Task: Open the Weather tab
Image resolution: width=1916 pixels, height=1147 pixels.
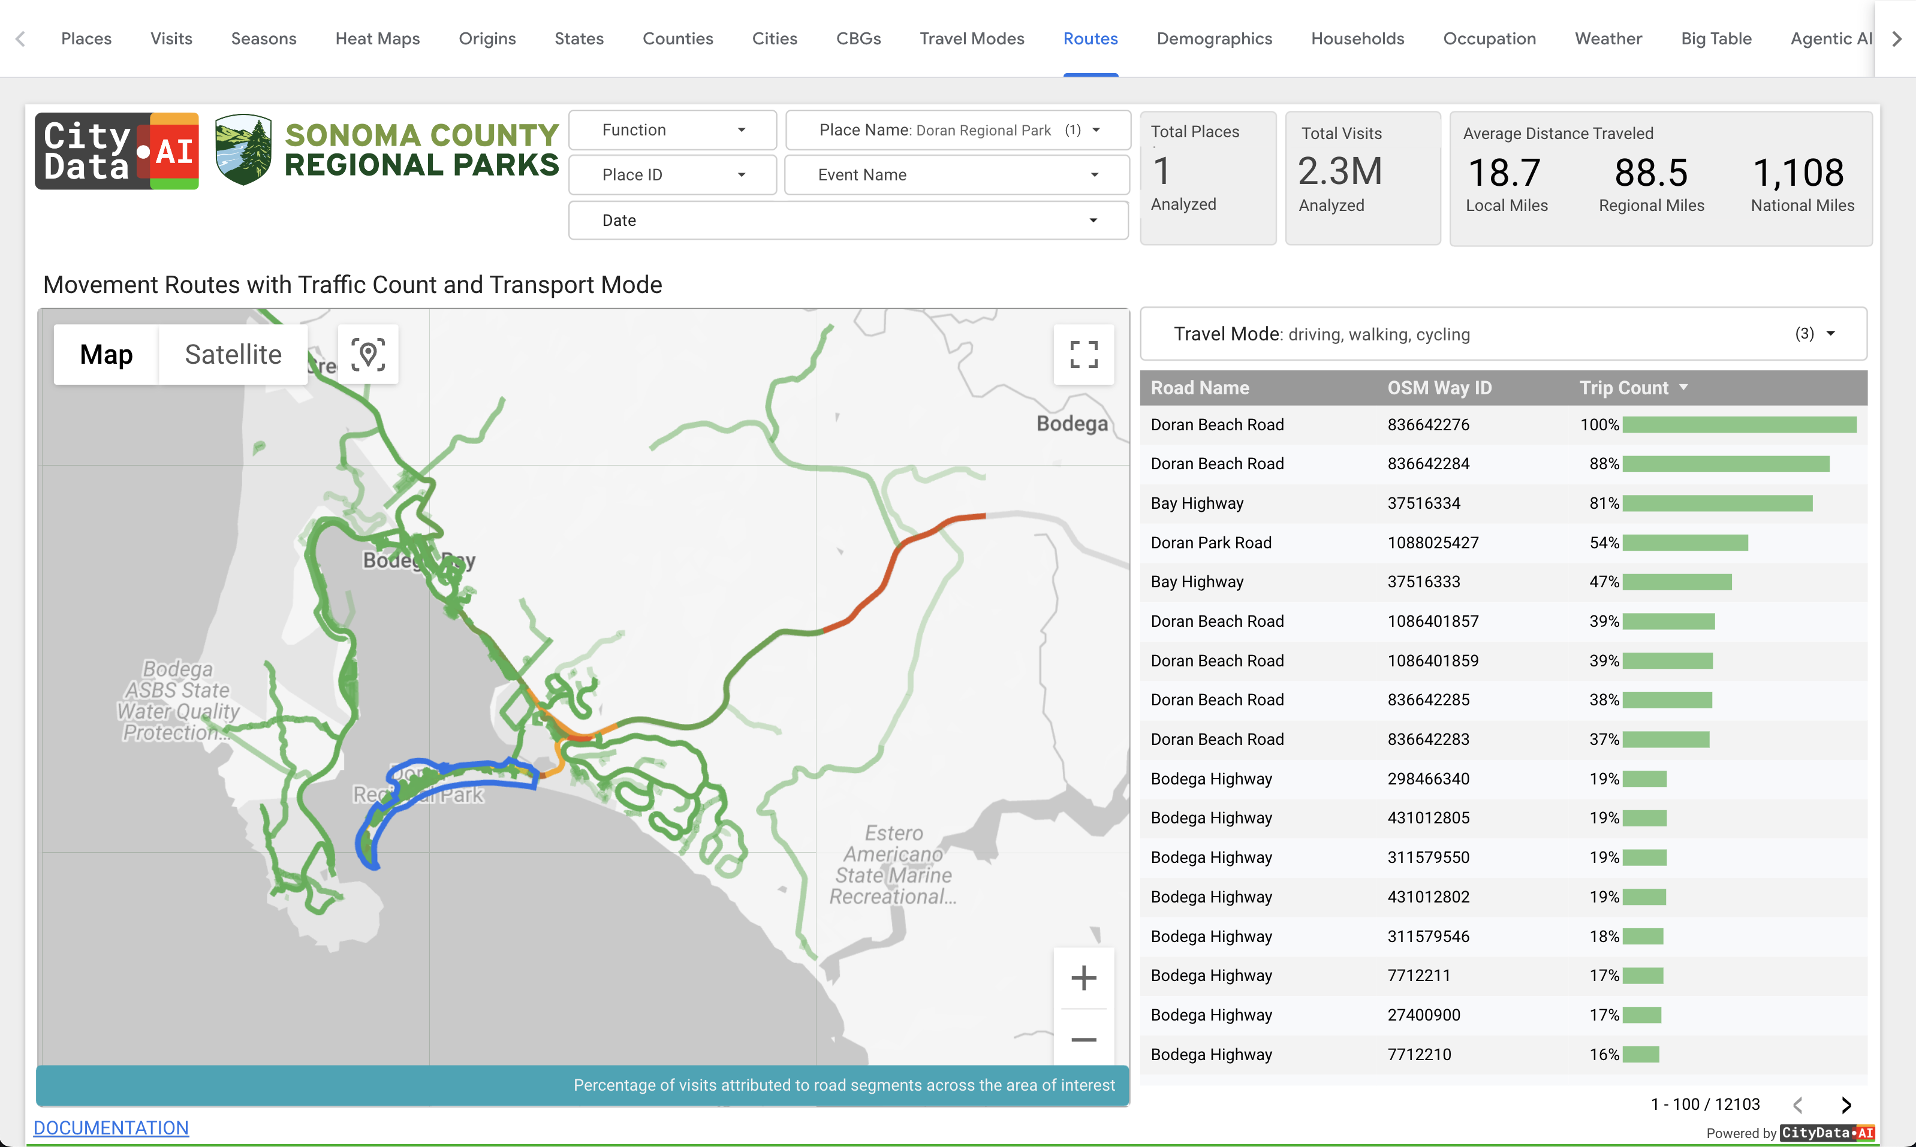Action: coord(1608,38)
